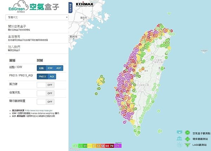
Task: Click the 泉州市 city label on map
Action: coord(73,36)
